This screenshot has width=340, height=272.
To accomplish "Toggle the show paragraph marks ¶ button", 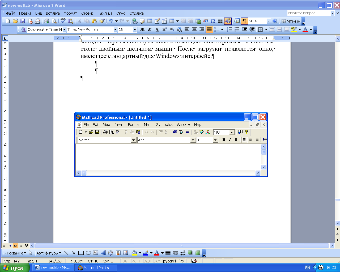I will 244,21.
